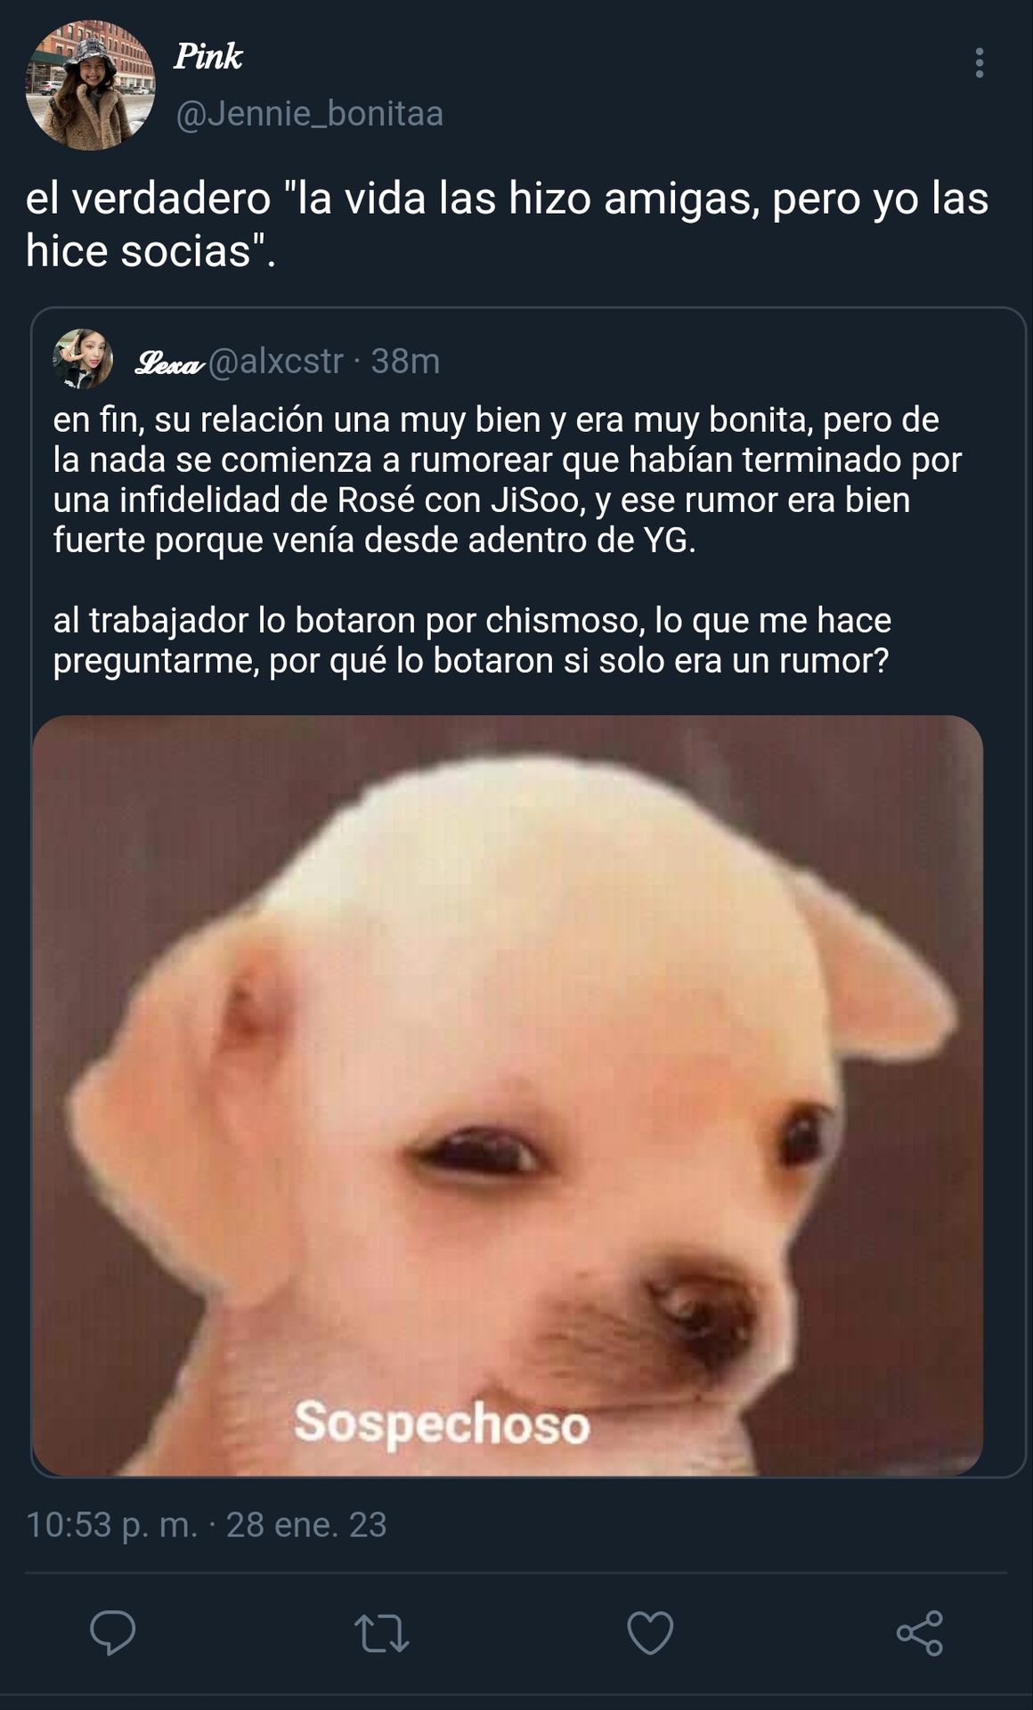The width and height of the screenshot is (1033, 1710).
Task: Select the main tweet text 'el verdadero'
Action: click(148, 198)
